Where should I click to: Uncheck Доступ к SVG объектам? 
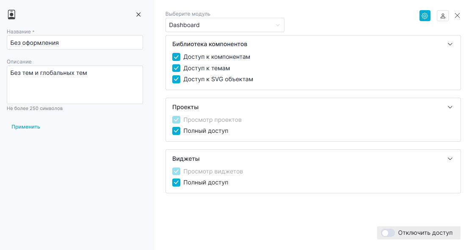pyautogui.click(x=176, y=79)
